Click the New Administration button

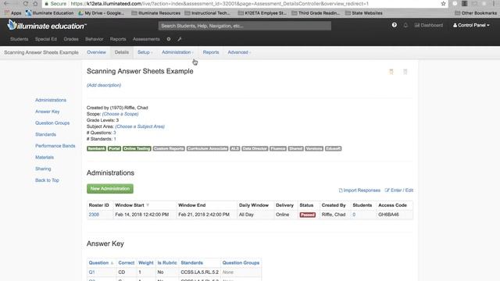110,189
